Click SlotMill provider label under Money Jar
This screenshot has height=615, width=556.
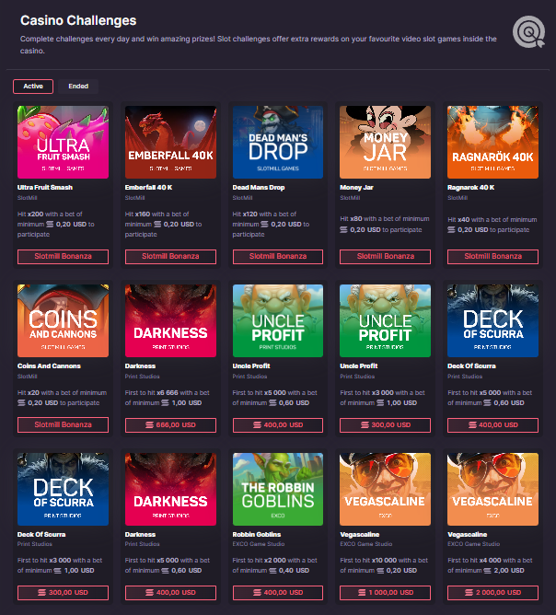click(350, 198)
